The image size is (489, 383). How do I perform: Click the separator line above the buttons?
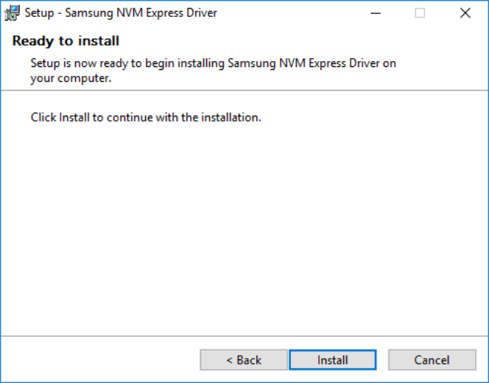(245, 336)
